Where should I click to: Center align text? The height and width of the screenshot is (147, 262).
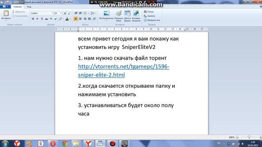point(80,19)
